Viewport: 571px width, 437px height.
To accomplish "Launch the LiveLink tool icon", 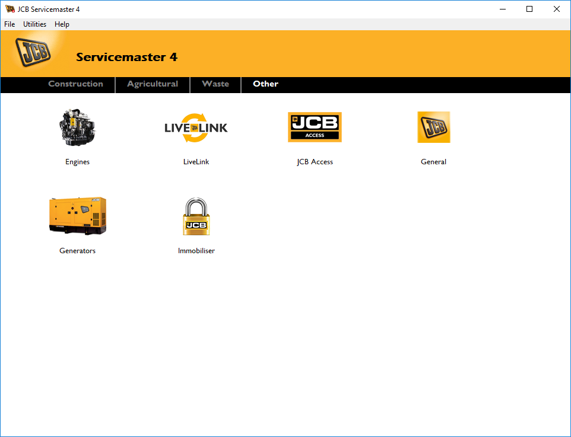I will (196, 127).
